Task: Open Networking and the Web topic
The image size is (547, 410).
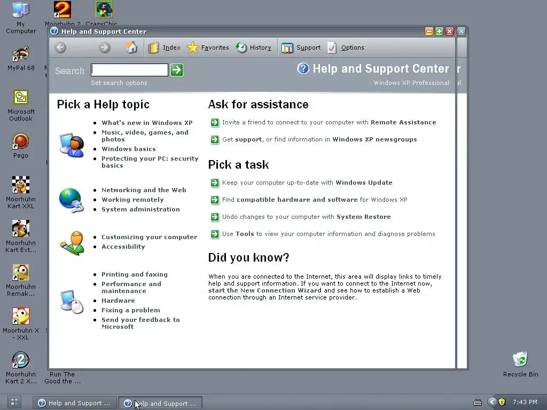Action: pos(144,190)
